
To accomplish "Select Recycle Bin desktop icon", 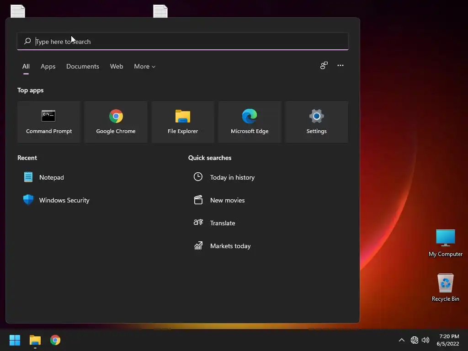I will [x=445, y=287].
